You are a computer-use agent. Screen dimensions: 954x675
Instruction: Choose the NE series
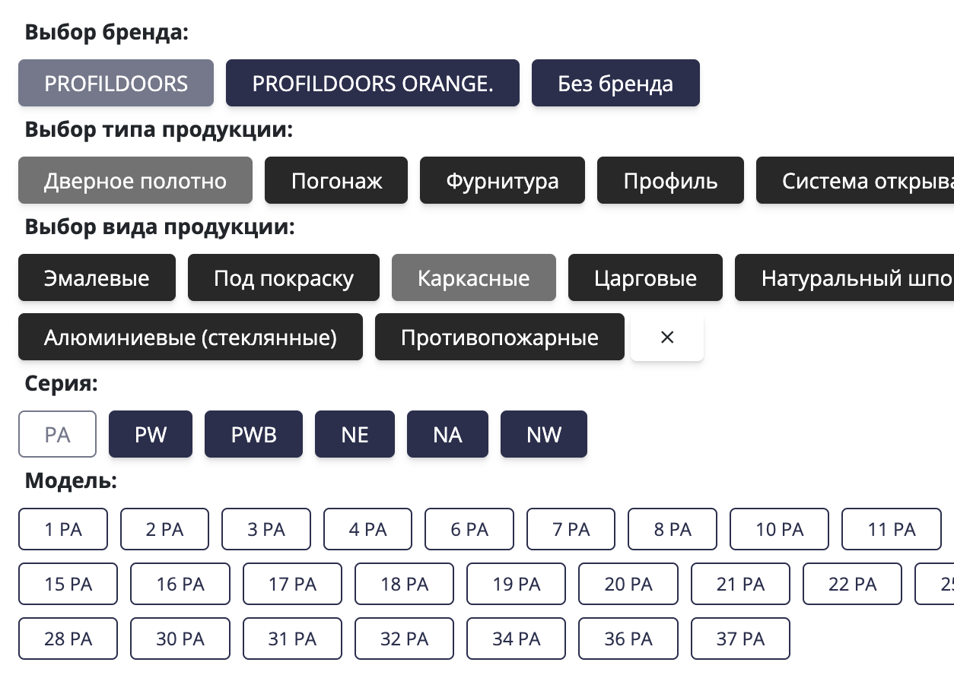click(x=355, y=434)
